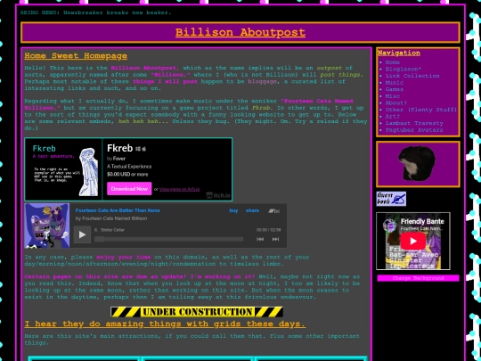The height and width of the screenshot is (361, 481).
Task: Open the Bandcamp logo link in player
Action: 274,211
